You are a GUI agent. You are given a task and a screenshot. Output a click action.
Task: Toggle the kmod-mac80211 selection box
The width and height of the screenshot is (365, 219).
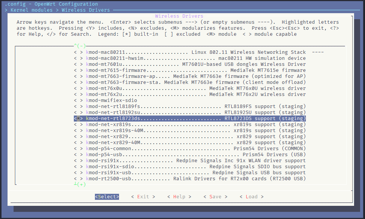pos(78,52)
